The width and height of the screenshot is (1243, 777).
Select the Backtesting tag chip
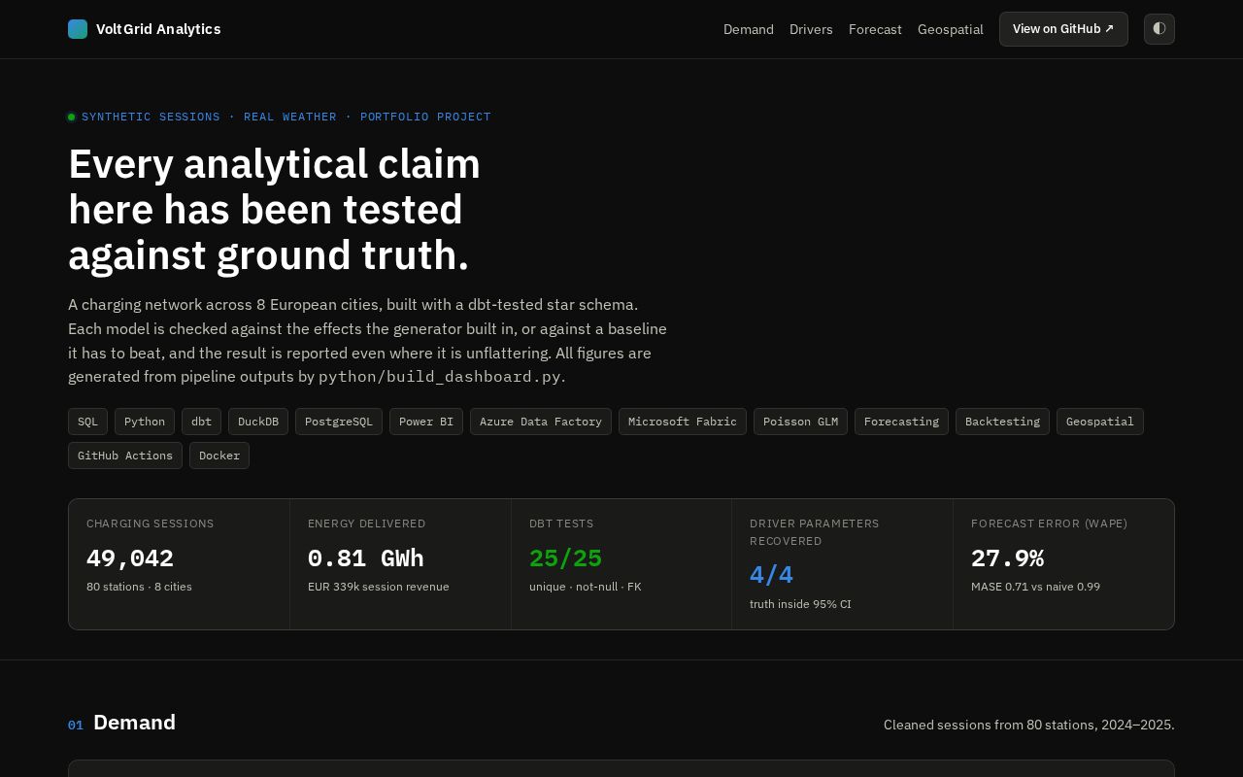tap(1002, 422)
